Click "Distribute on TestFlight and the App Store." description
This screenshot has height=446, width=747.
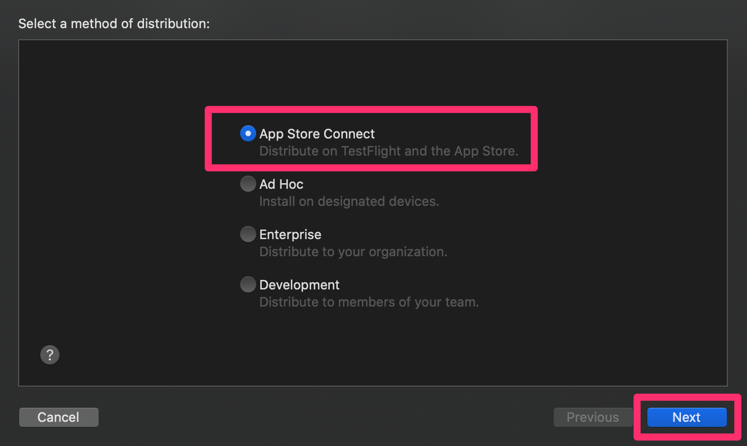[x=389, y=151]
